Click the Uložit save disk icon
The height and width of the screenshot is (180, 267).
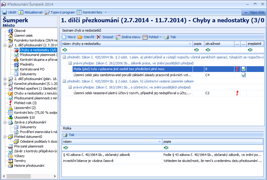pyautogui.click(x=5, y=12)
